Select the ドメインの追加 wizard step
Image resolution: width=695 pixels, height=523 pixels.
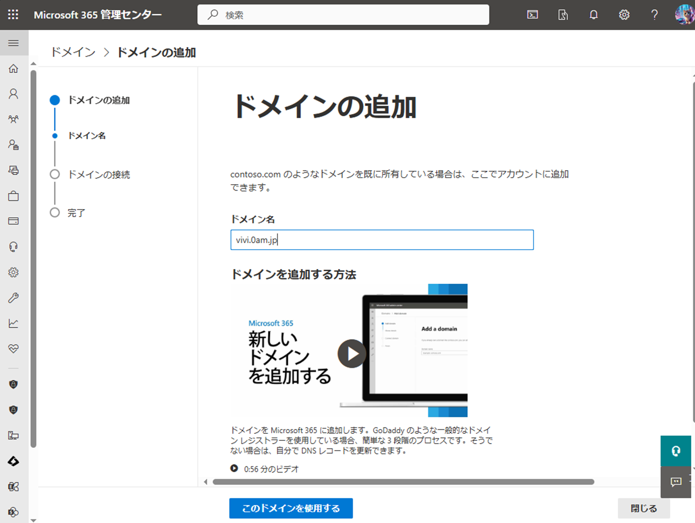click(x=98, y=100)
